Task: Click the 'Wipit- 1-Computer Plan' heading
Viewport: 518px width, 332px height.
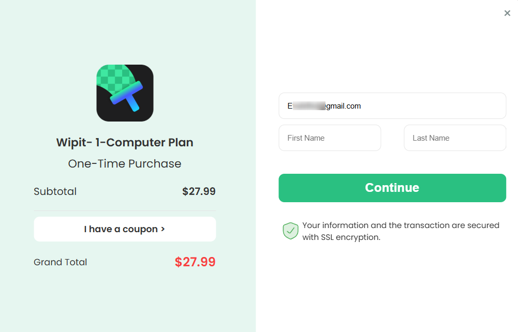Action: [x=125, y=142]
